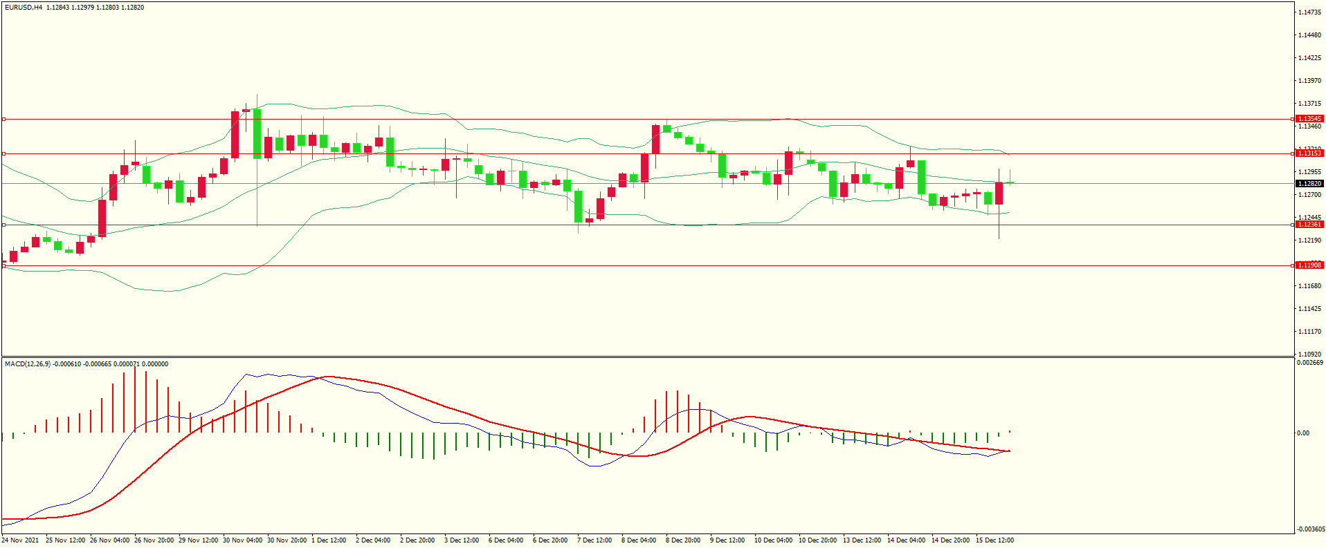Click the 1.12190 price scale label
Image resolution: width=1326 pixels, height=548 pixels.
point(1309,240)
